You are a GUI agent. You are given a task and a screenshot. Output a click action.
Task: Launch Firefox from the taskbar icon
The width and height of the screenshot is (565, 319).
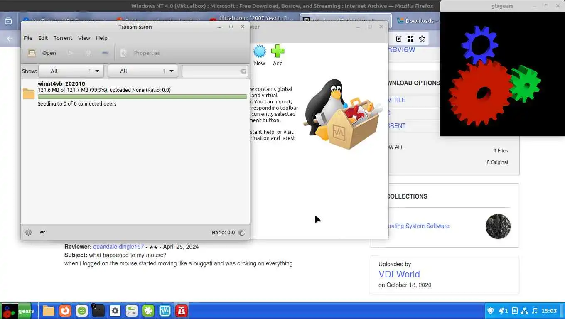tap(65, 311)
